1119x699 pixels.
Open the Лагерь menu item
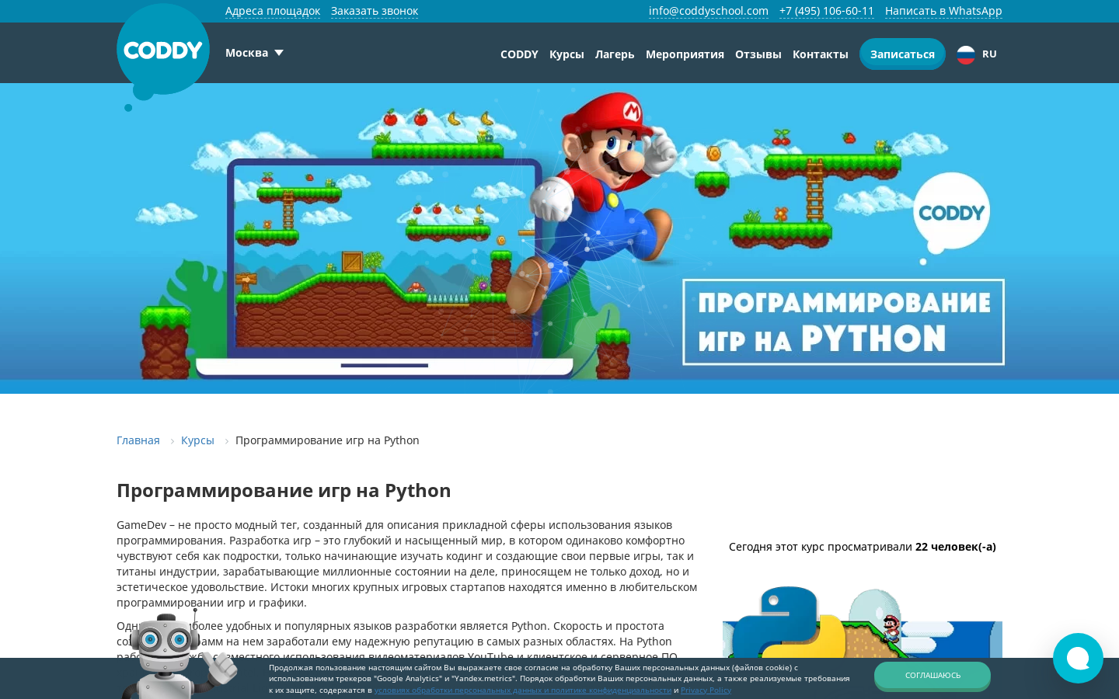(615, 54)
